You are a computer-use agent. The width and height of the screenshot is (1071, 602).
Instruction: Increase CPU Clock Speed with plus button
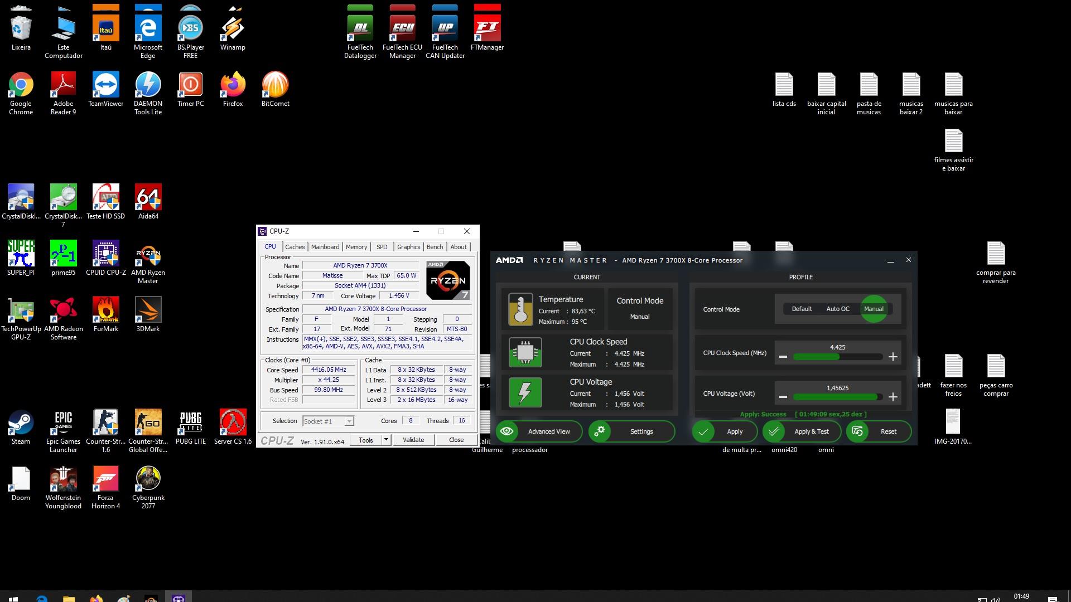(893, 357)
